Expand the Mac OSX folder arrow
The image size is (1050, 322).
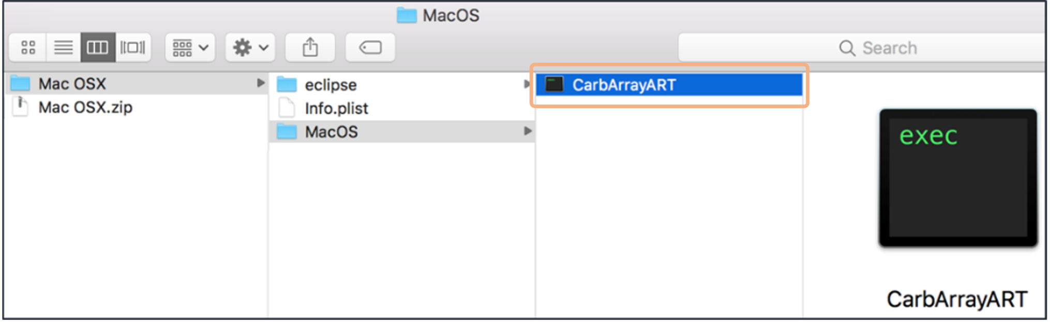[x=260, y=83]
